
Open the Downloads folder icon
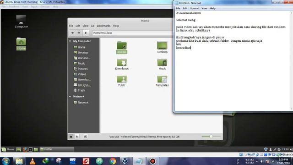tap(122, 64)
